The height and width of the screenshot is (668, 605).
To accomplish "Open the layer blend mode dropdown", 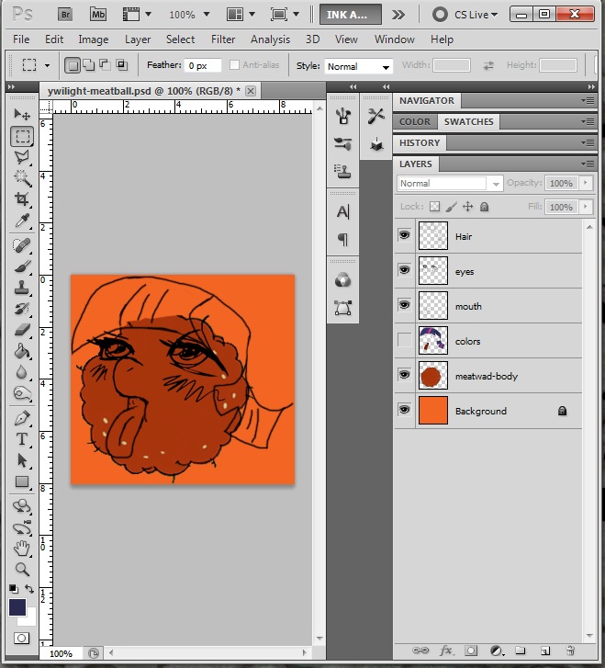I will tap(450, 183).
